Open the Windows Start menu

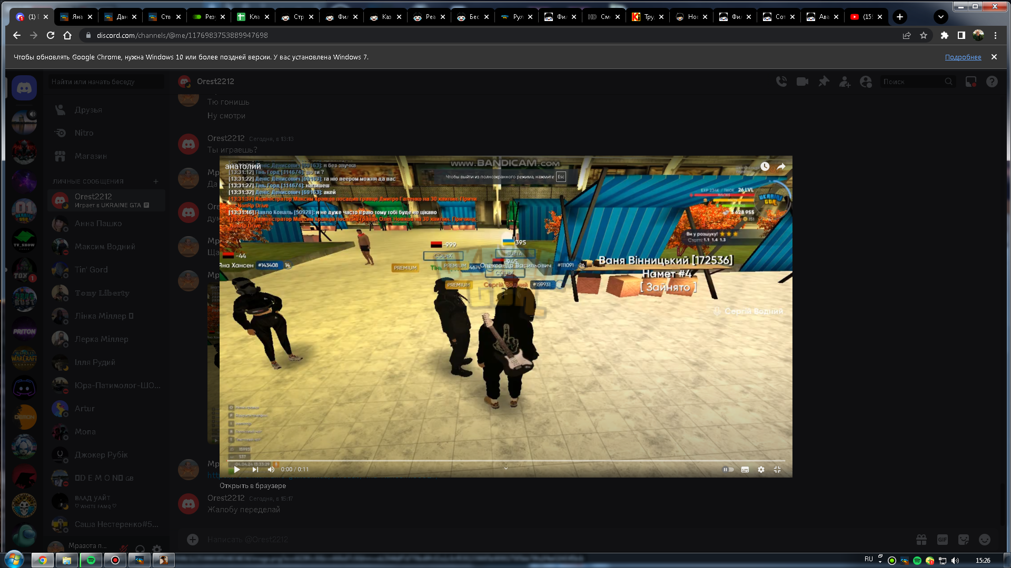coord(14,560)
